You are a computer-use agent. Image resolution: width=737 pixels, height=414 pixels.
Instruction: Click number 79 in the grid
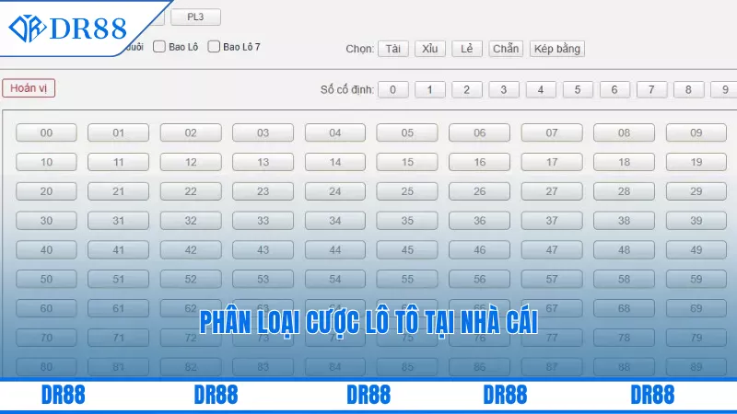pos(696,338)
